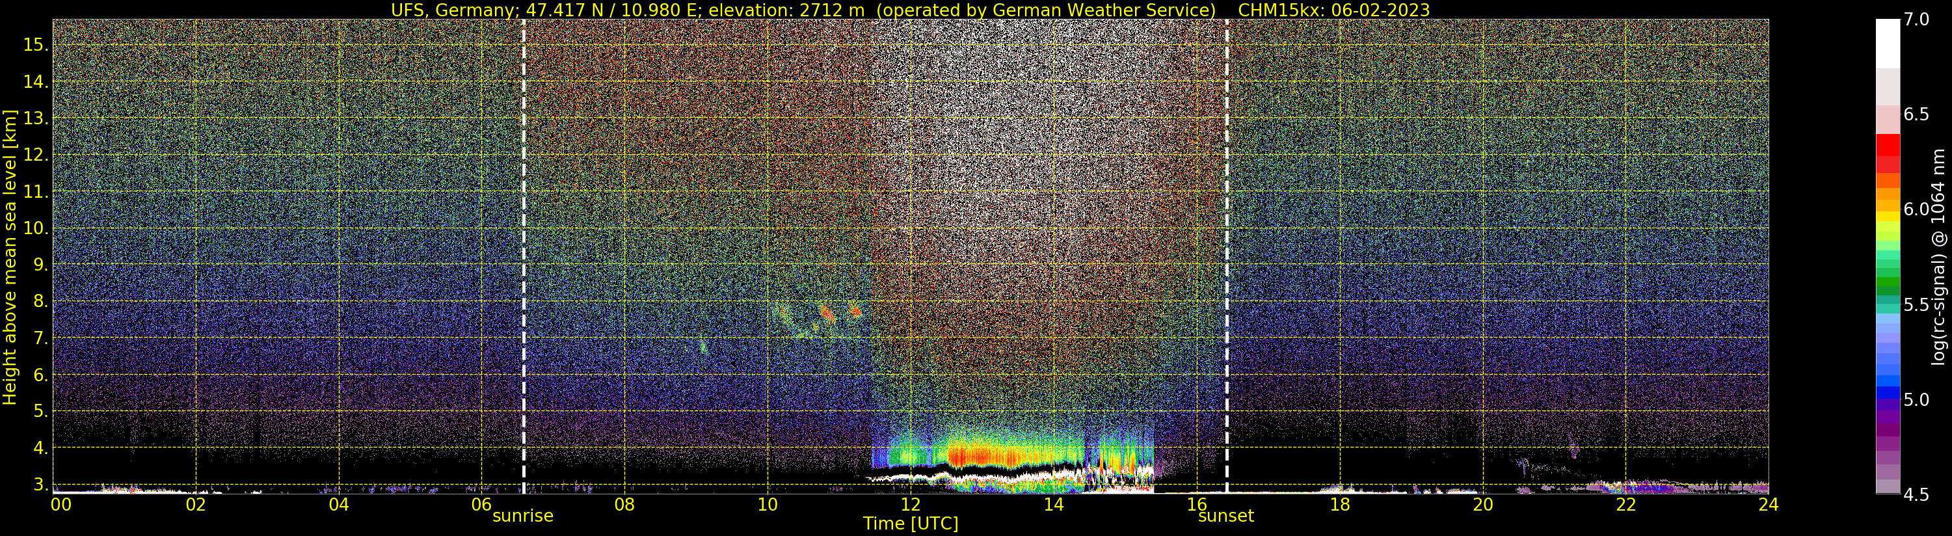Click height axis tick "14."
The image size is (1952, 536).
point(36,81)
